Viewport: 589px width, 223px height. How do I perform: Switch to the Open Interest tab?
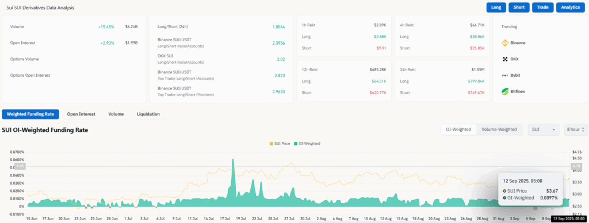coord(81,114)
